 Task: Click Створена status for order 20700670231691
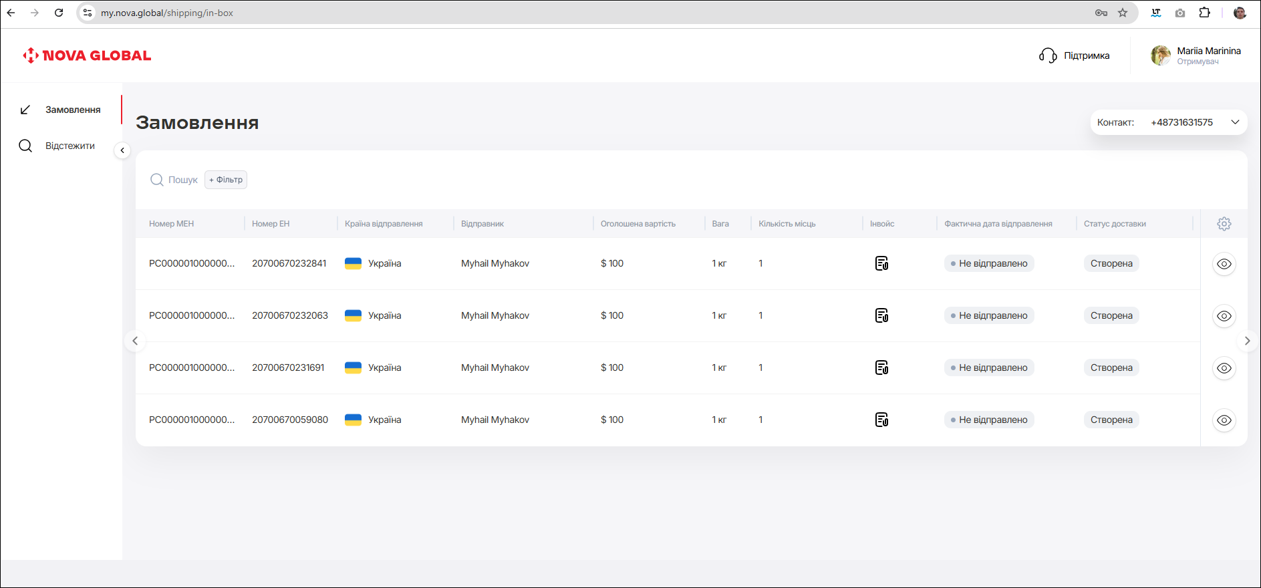click(x=1111, y=367)
